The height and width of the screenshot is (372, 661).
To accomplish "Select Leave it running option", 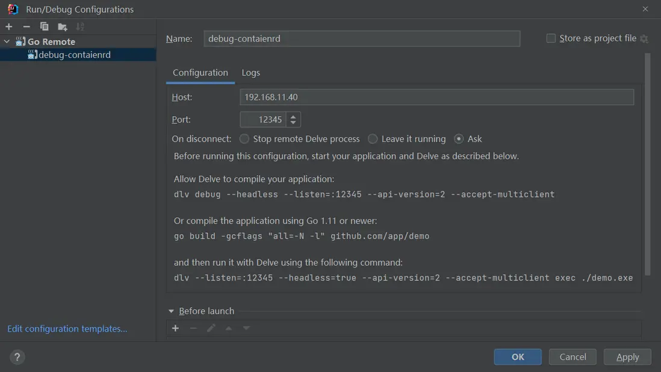I will click(373, 139).
